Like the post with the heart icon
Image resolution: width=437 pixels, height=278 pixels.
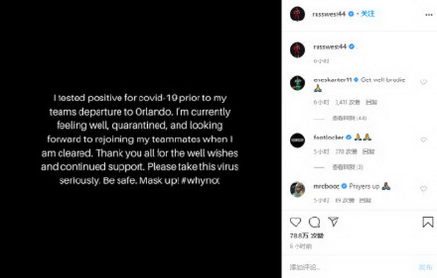295,222
